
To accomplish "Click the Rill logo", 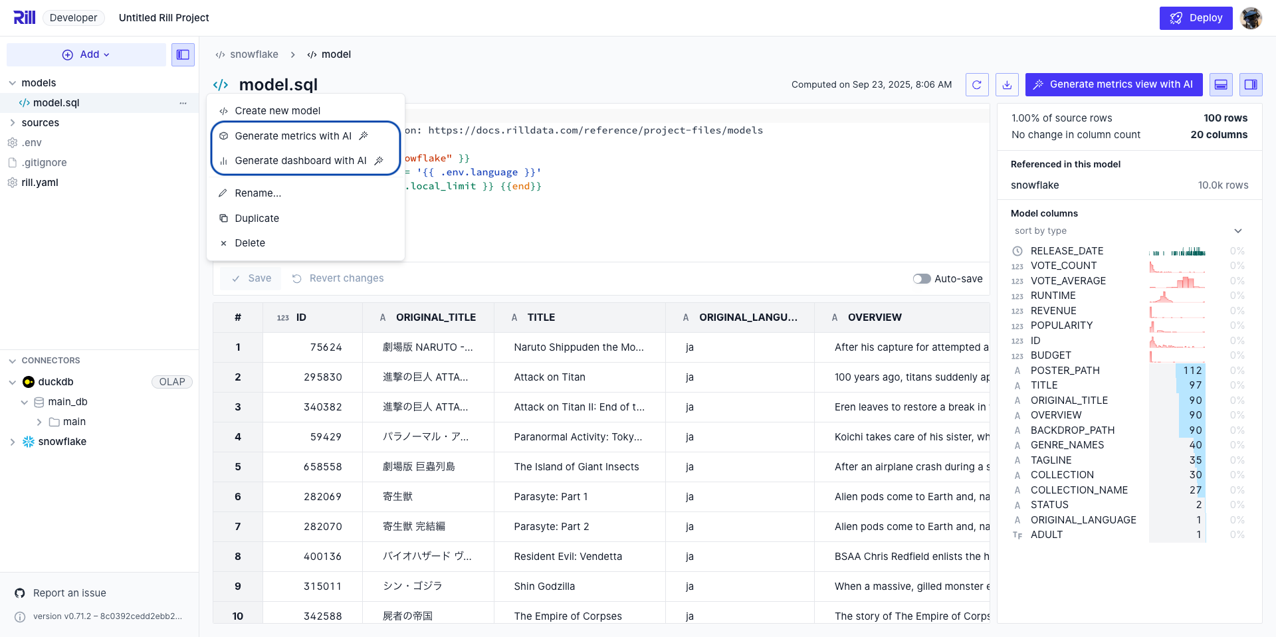I will 25,18.
